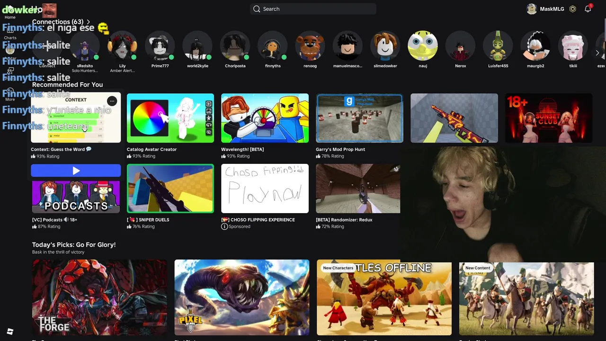The width and height of the screenshot is (606, 341).
Task: Open Garry's Mod Prop Hunt thumbnail
Action: (x=359, y=118)
